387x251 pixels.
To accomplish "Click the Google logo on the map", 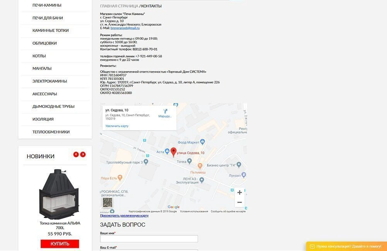I will [x=174, y=206].
